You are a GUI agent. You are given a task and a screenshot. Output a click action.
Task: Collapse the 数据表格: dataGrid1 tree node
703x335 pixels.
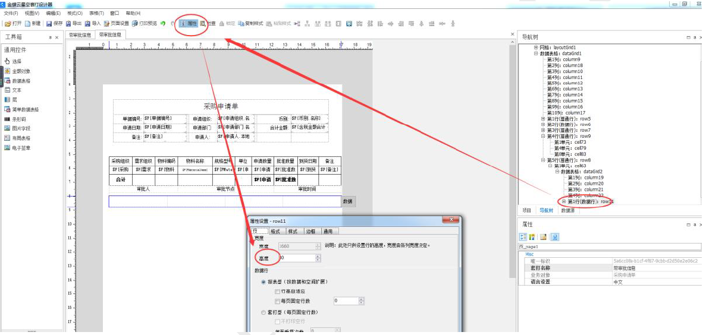pos(536,53)
